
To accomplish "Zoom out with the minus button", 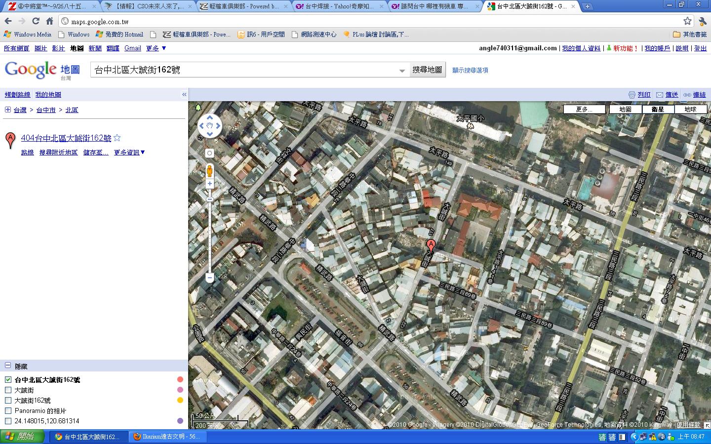I will pos(209,278).
